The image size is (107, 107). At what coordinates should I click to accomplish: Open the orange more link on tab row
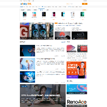[84, 10]
